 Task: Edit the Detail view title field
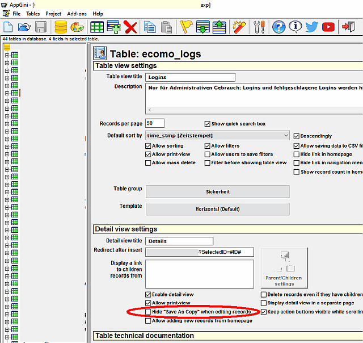click(179, 241)
